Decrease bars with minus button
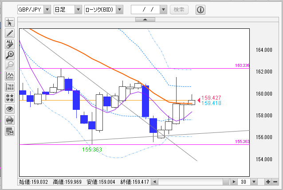 pyautogui.click(x=275, y=182)
